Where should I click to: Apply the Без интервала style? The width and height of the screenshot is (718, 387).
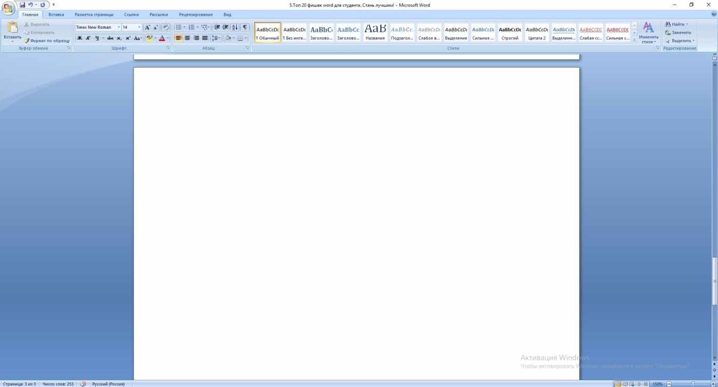pos(294,33)
